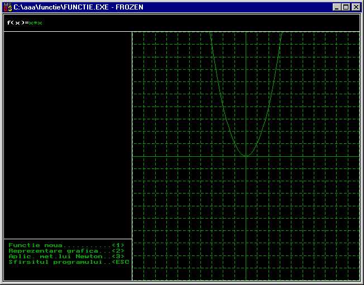
Task: Choose 'Functie noua' menu entry <1>
Action: [x=66, y=245]
